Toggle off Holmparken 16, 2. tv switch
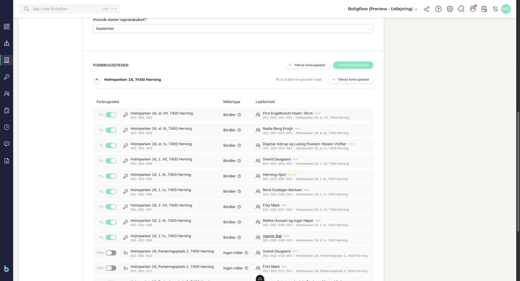This screenshot has height=281, width=520. click(x=111, y=237)
